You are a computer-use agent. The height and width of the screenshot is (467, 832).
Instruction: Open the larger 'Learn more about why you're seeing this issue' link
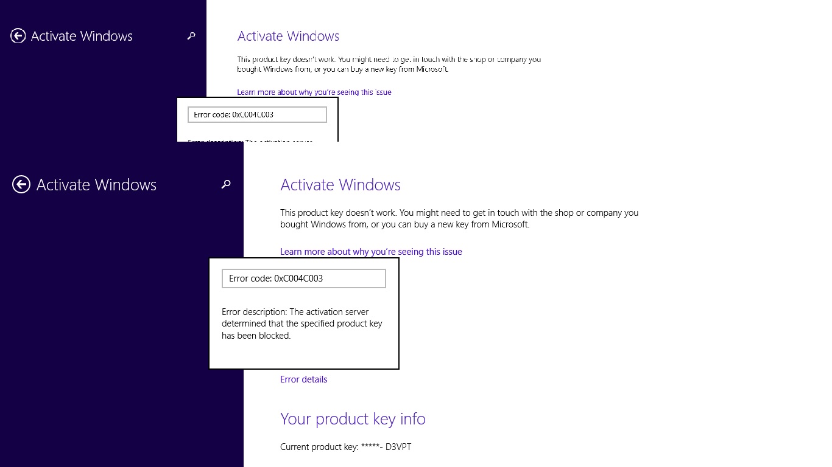pyautogui.click(x=371, y=252)
